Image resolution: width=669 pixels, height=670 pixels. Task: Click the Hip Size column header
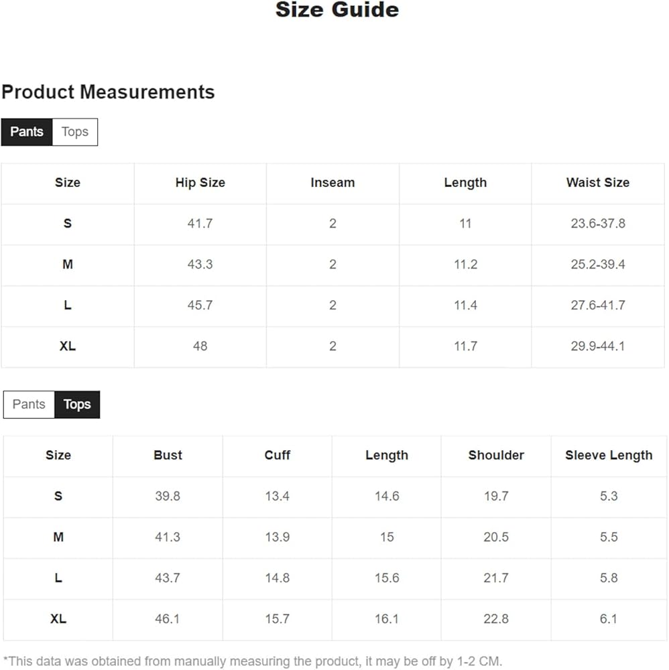click(200, 183)
